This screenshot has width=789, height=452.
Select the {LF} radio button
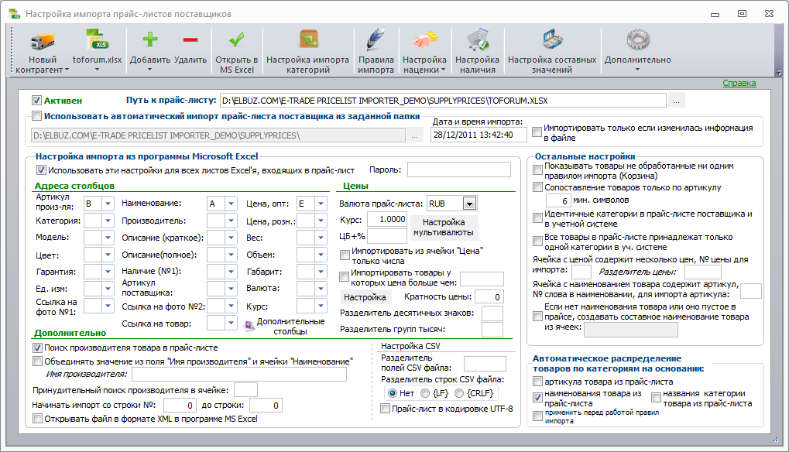point(424,393)
